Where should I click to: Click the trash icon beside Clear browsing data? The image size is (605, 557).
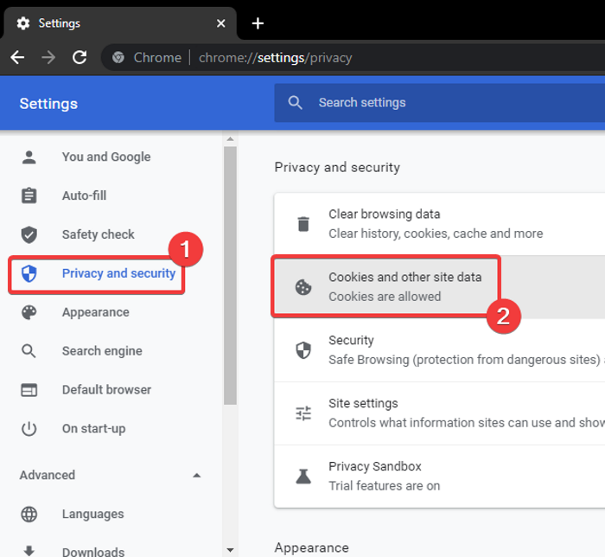click(303, 224)
